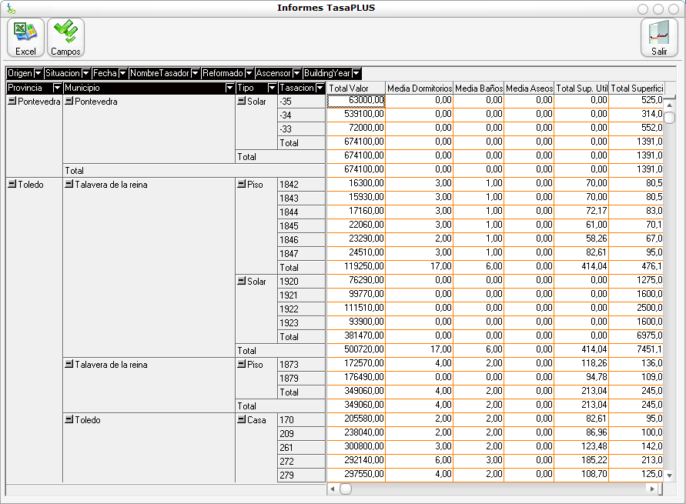Screen dimensions: 686x504
Task: Click the Salir exit icon
Action: [x=659, y=37]
